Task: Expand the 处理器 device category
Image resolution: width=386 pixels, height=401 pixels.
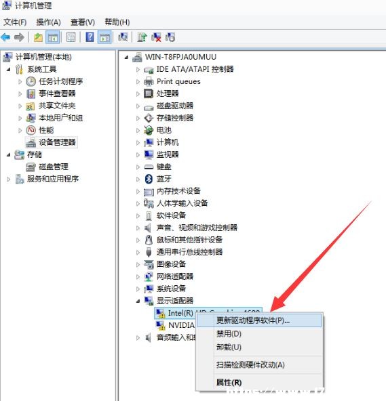Action: point(138,94)
